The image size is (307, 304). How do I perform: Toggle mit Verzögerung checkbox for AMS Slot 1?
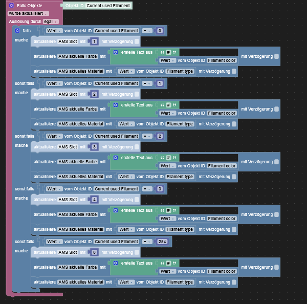[x=137, y=41]
